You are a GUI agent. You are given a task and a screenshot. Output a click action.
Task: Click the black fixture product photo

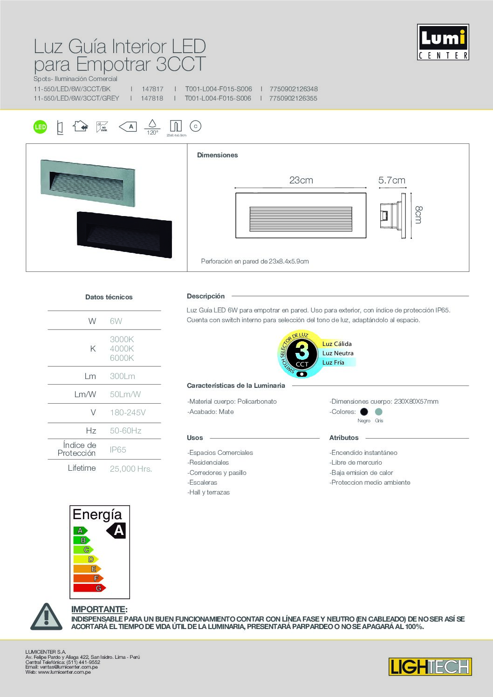coord(124,234)
